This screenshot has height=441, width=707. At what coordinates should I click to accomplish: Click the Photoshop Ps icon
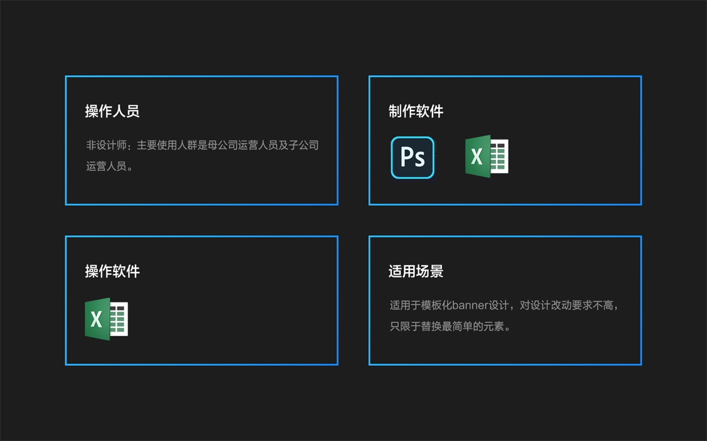click(412, 158)
